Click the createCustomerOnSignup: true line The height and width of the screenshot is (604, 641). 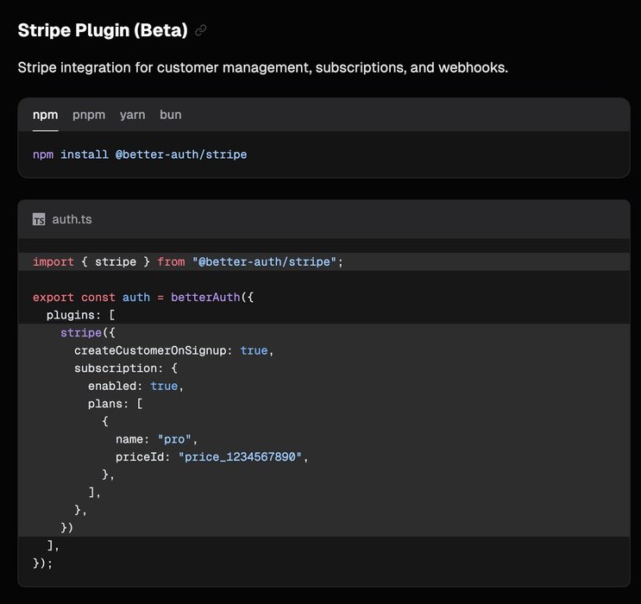173,350
